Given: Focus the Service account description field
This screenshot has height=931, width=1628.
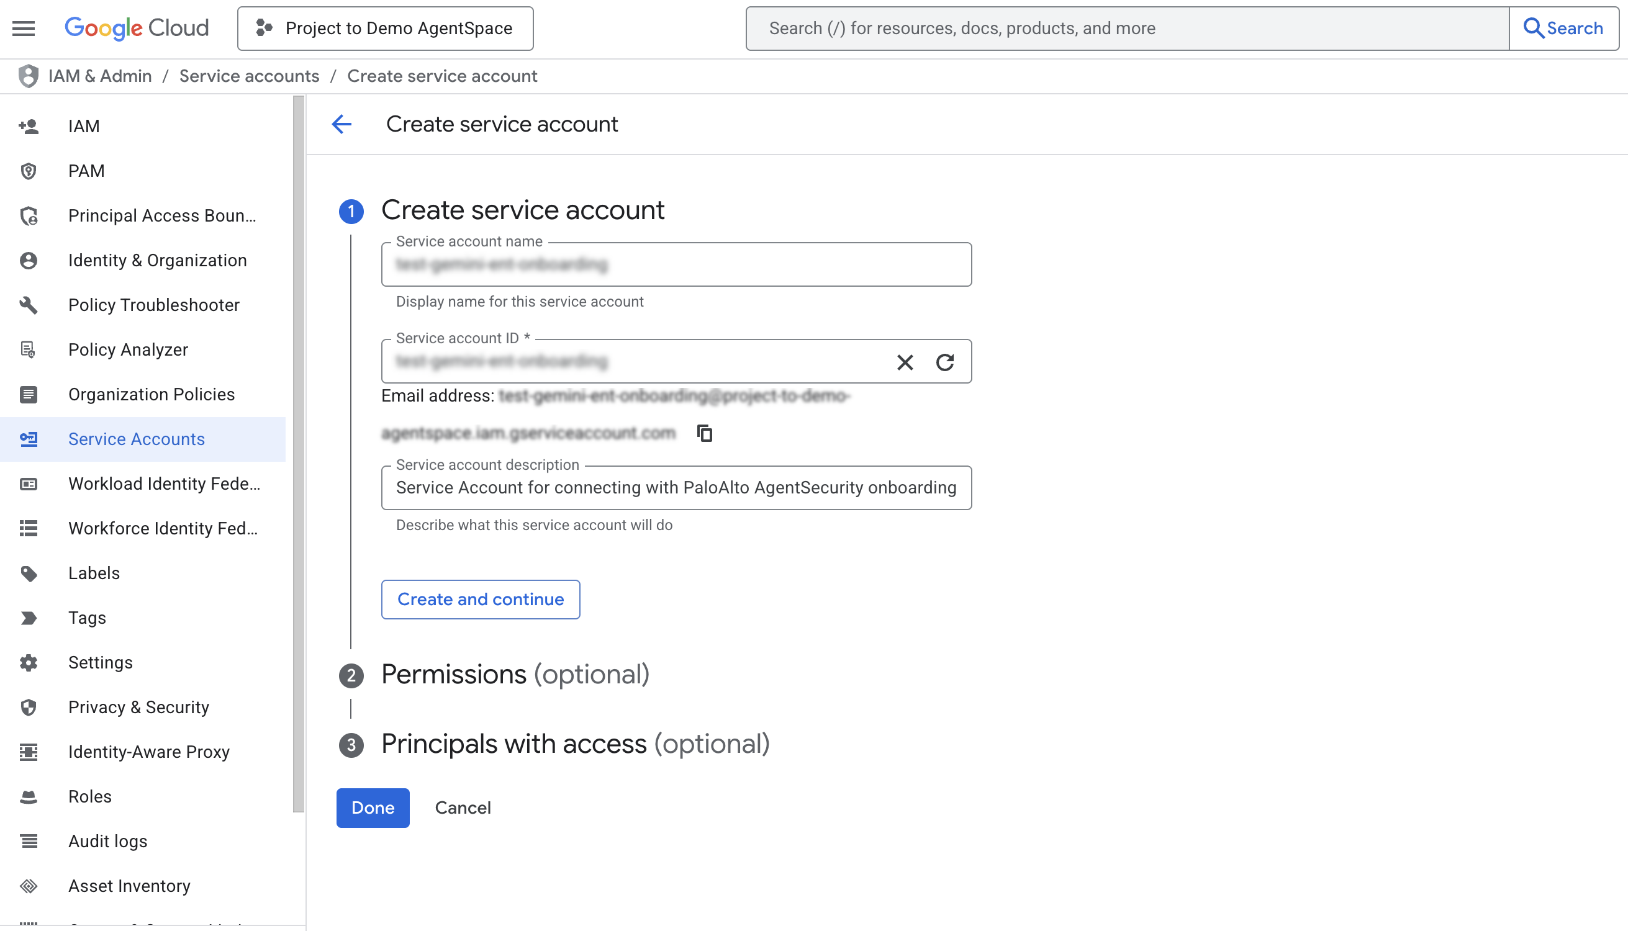Looking at the screenshot, I should coord(676,488).
